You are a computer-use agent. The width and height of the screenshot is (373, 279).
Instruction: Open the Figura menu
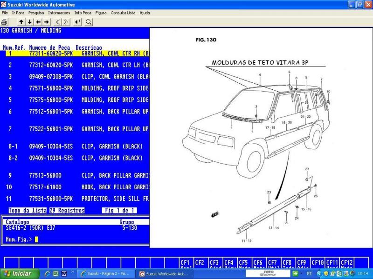pyautogui.click(x=101, y=13)
